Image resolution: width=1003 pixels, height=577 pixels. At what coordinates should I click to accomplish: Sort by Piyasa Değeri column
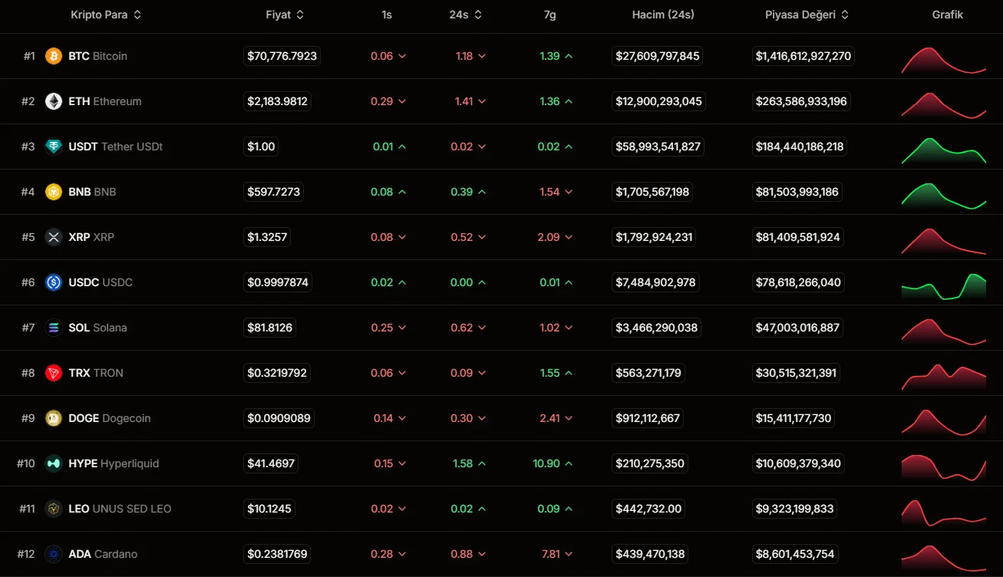[807, 15]
